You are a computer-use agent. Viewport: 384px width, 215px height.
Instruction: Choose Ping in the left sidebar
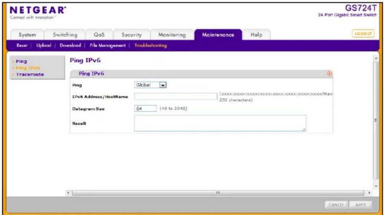[x=21, y=61]
